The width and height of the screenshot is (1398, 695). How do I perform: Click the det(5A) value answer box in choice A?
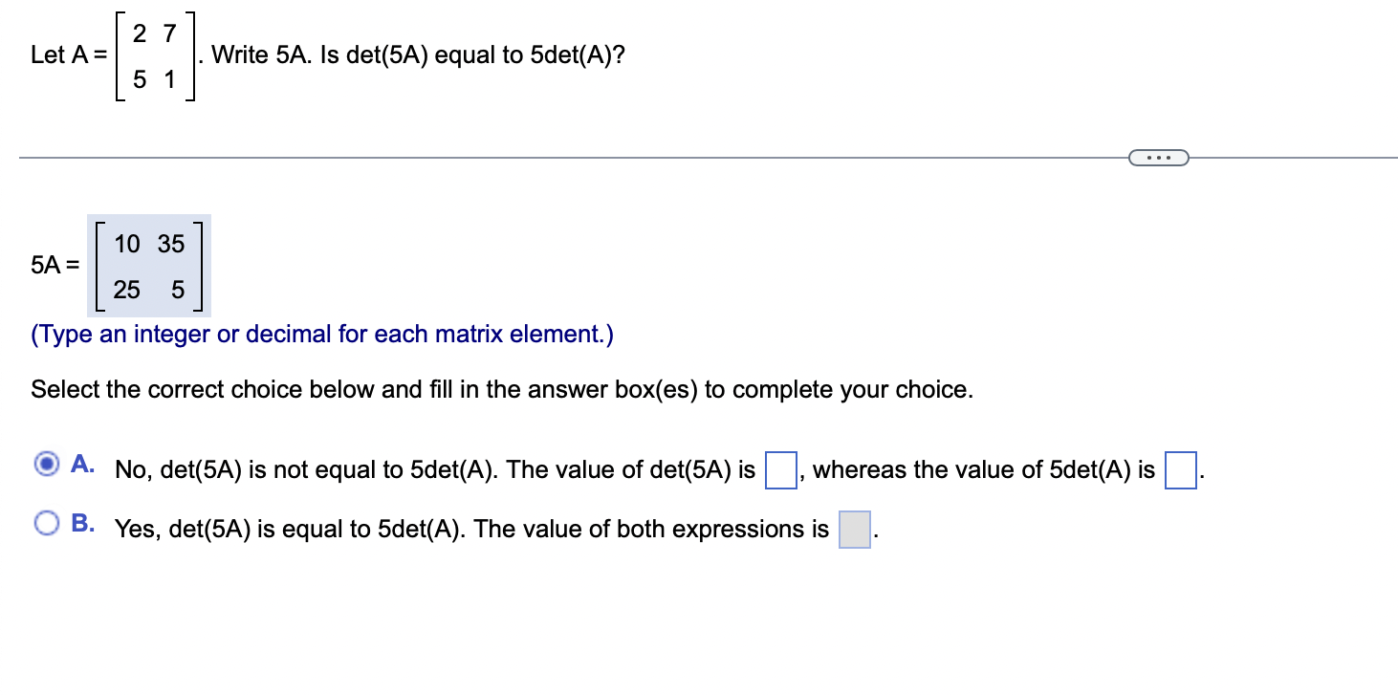point(781,469)
